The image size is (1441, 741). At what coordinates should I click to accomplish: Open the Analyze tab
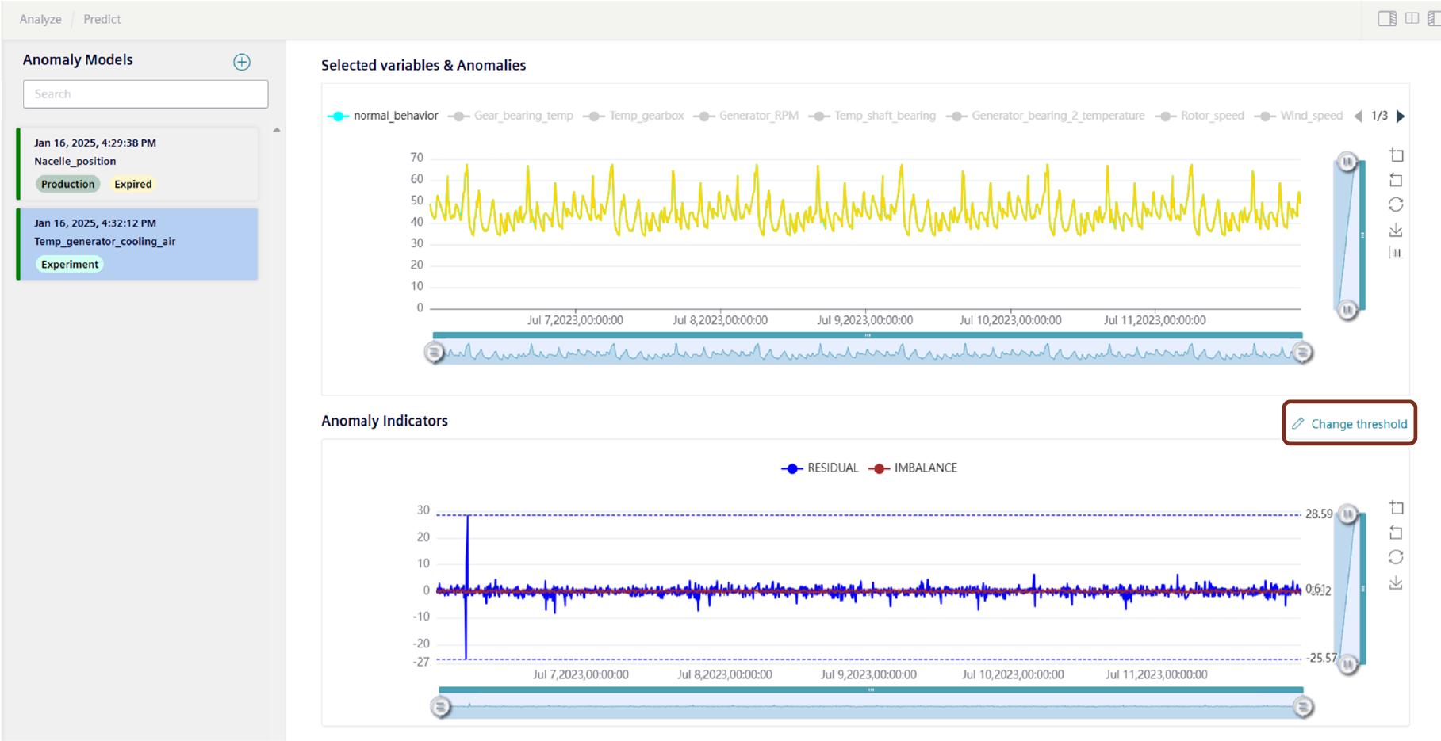[40, 19]
